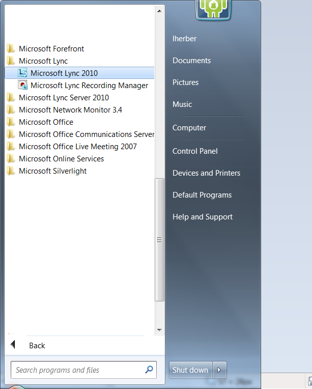This screenshot has height=389, width=312.
Task: Expand Microsoft Online Services folder
Action: [x=61, y=158]
